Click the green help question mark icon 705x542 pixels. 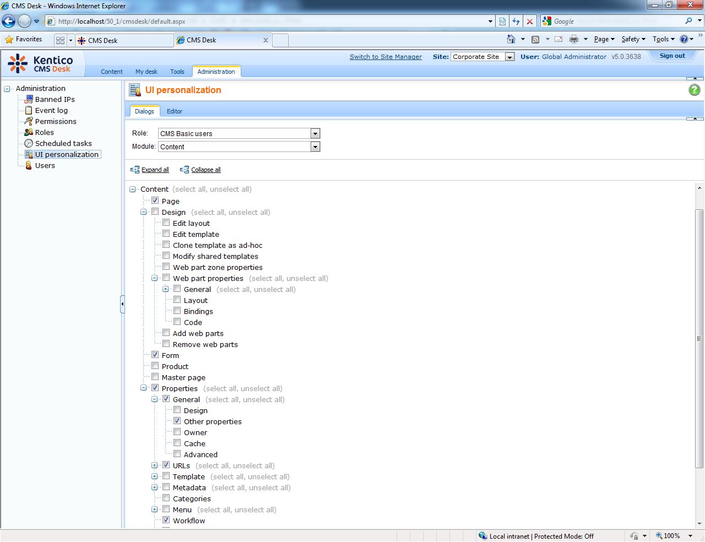pos(694,90)
